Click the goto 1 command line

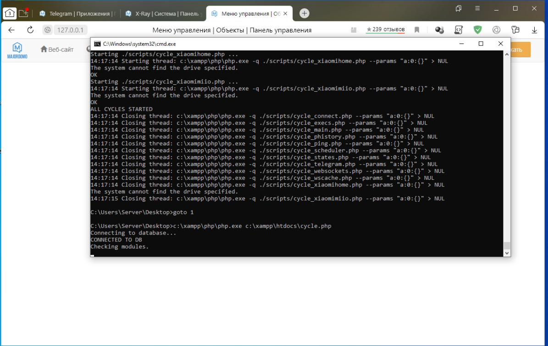coord(142,212)
